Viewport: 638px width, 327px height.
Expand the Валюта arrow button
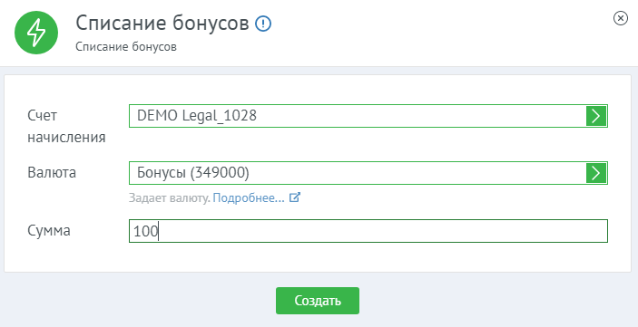pos(596,173)
